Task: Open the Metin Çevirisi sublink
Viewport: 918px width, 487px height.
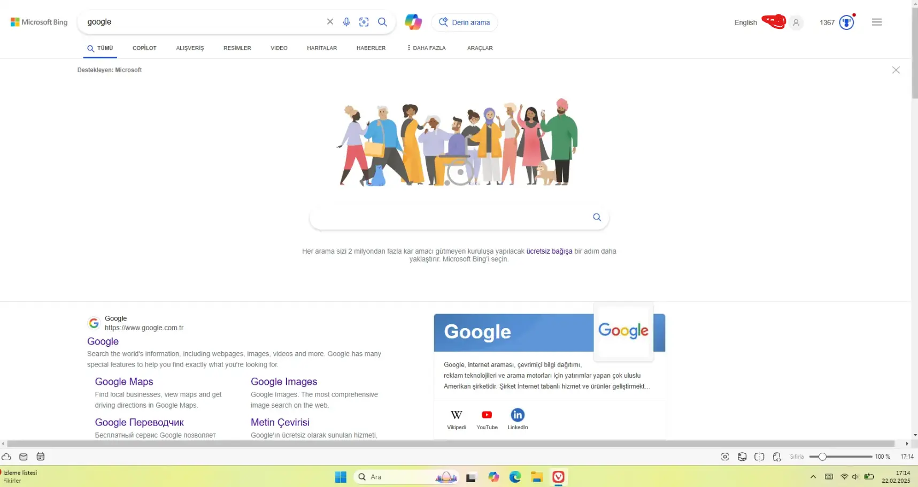Action: [280, 422]
